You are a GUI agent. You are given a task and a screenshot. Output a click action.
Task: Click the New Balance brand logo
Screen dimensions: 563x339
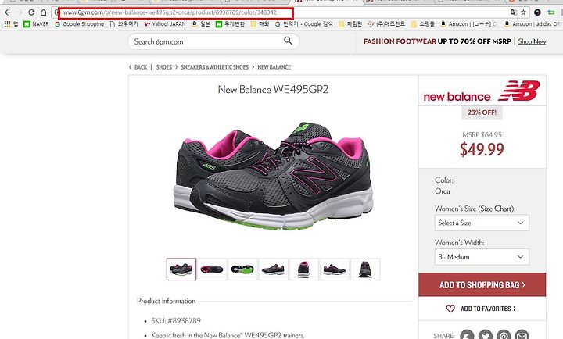coord(482,91)
